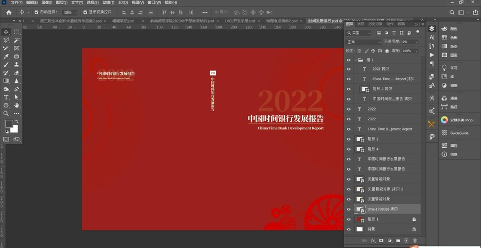Open the layer filter 类型 dropdown
Image resolution: width=481 pixels, height=248 pixels.
coord(358,33)
